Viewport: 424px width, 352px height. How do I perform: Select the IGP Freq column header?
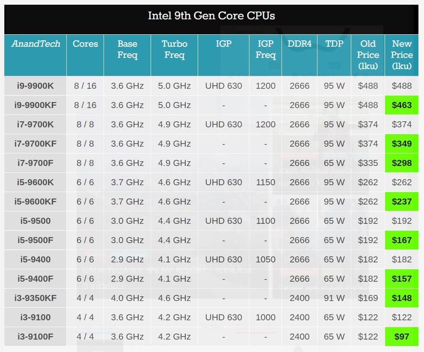[265, 49]
